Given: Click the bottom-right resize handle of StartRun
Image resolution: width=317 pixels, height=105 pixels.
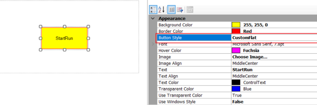Looking at the screenshot, I should coord(88,50).
